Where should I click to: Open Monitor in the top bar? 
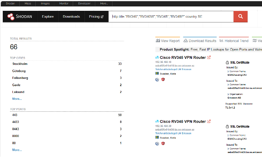(x=63, y=4)
